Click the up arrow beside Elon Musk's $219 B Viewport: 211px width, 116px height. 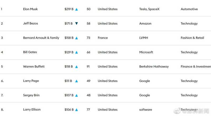tap(76, 9)
